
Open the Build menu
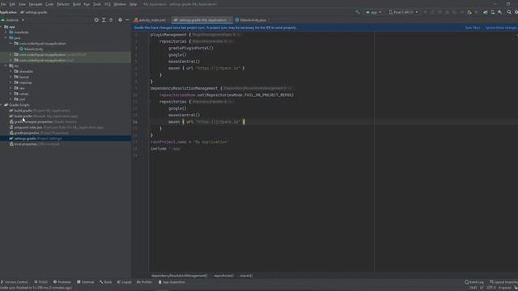(x=77, y=4)
